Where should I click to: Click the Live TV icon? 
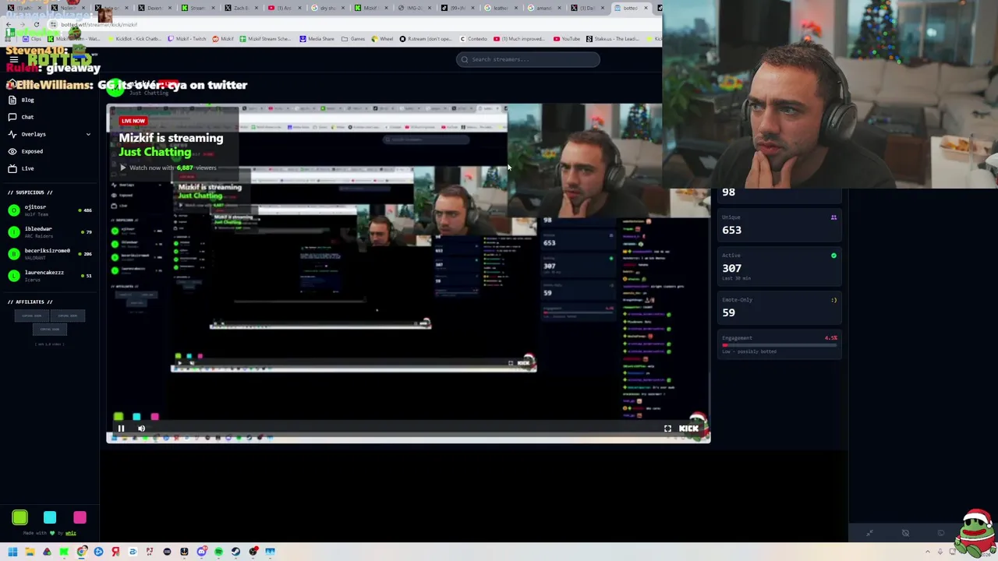[12, 168]
